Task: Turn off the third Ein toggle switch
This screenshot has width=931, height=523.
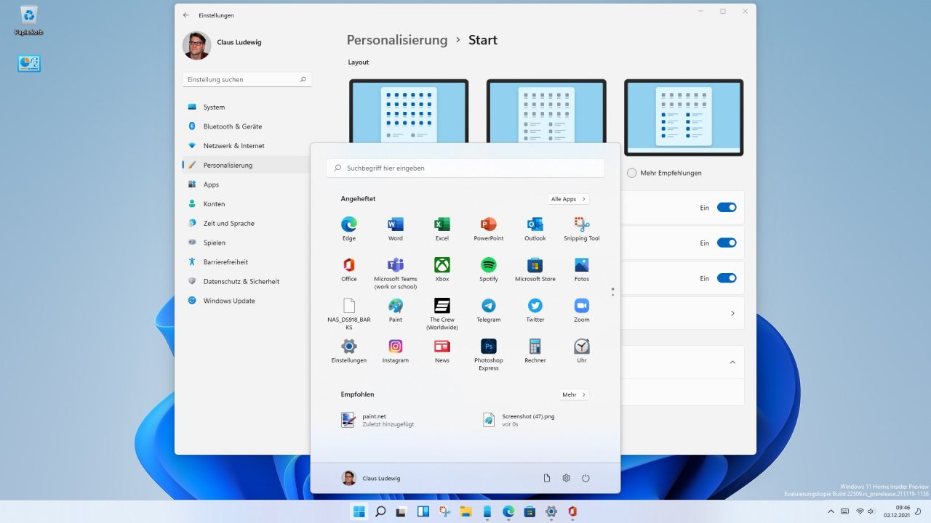Action: pos(727,278)
